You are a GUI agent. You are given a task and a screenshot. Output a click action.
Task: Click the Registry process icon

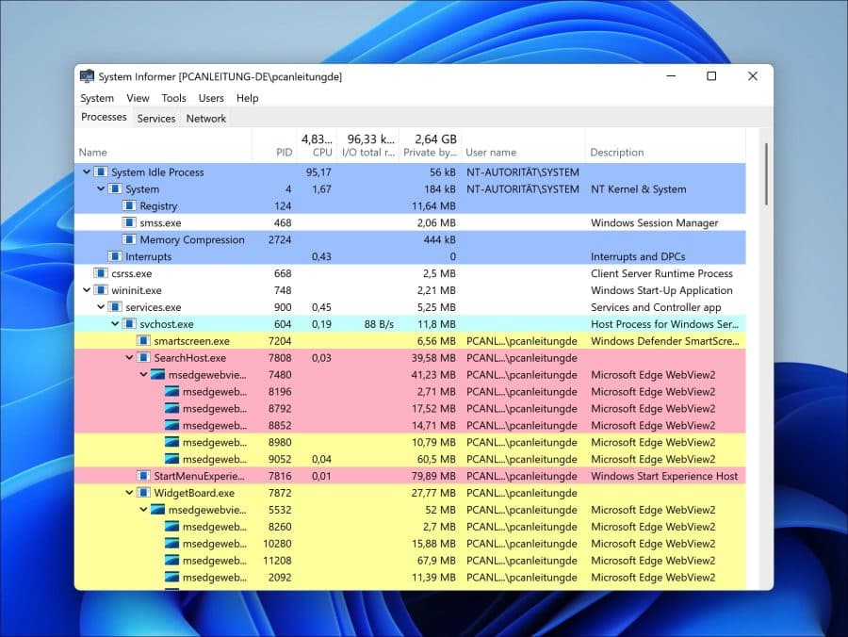[x=130, y=206]
